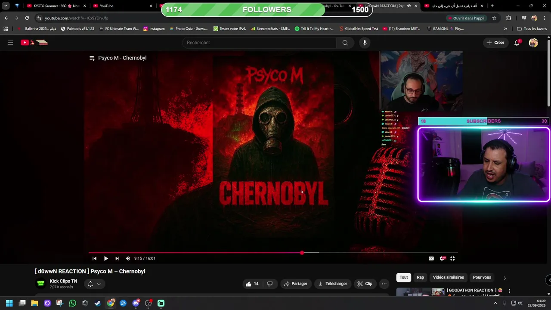Show hidden system tray icons
The width and height of the screenshot is (551, 310).
point(495,303)
